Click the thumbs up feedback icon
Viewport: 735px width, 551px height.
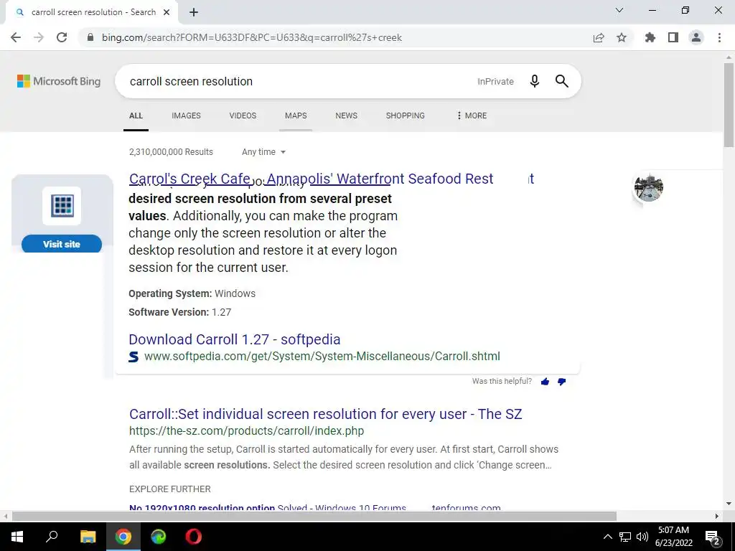pyautogui.click(x=545, y=382)
